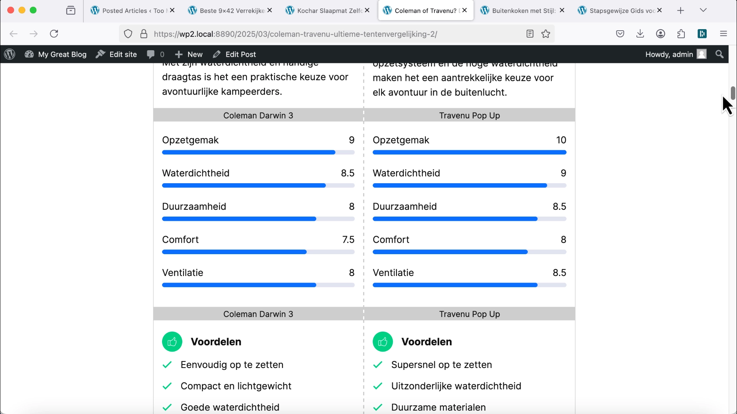Switch to the Posted Articles tab
737x414 pixels.
pos(129,11)
